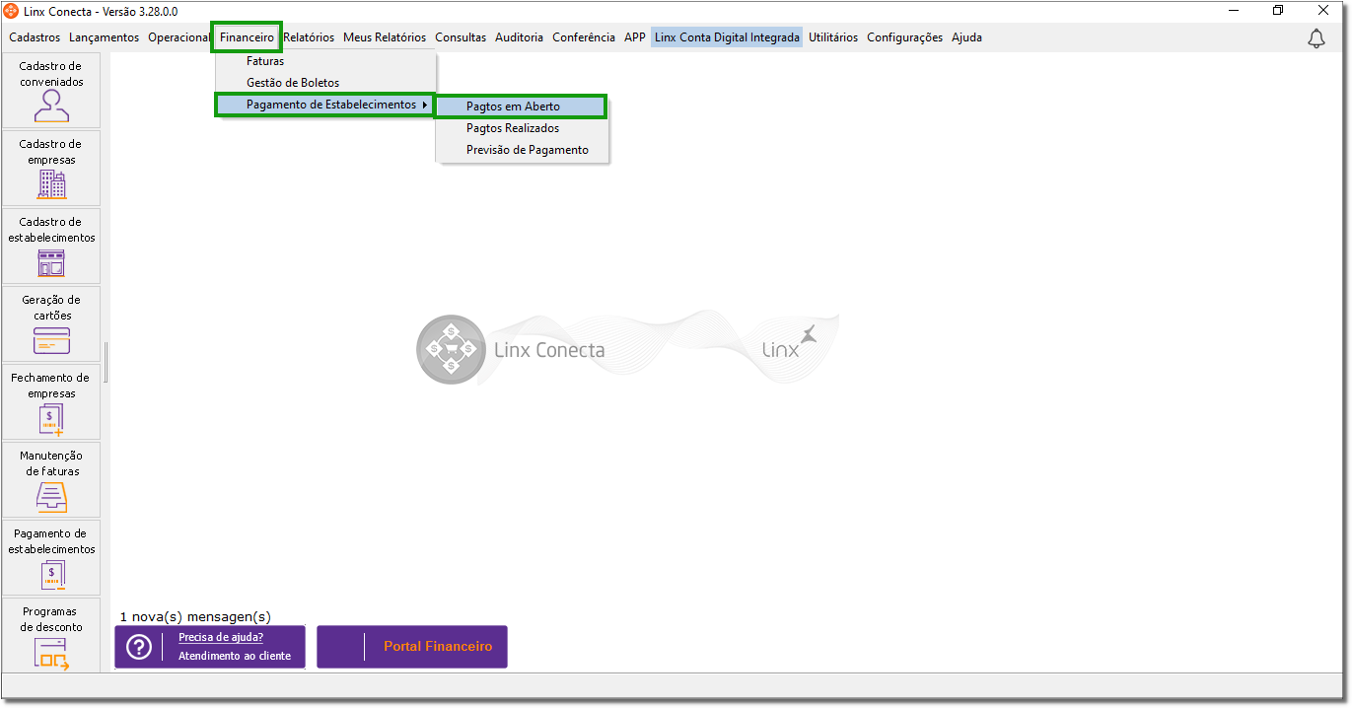
Task: Open the Lançamentos menu
Action: tap(105, 37)
